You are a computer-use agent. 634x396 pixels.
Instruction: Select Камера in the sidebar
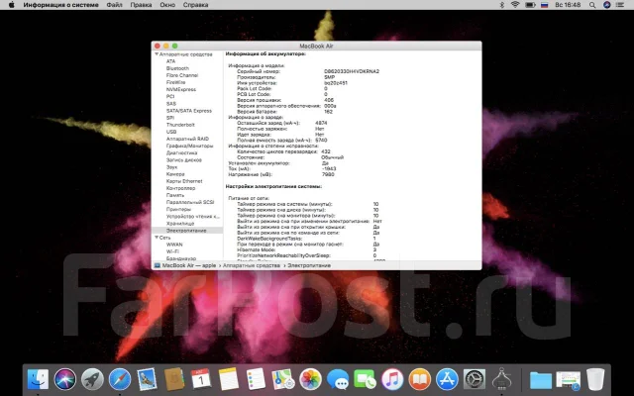175,174
